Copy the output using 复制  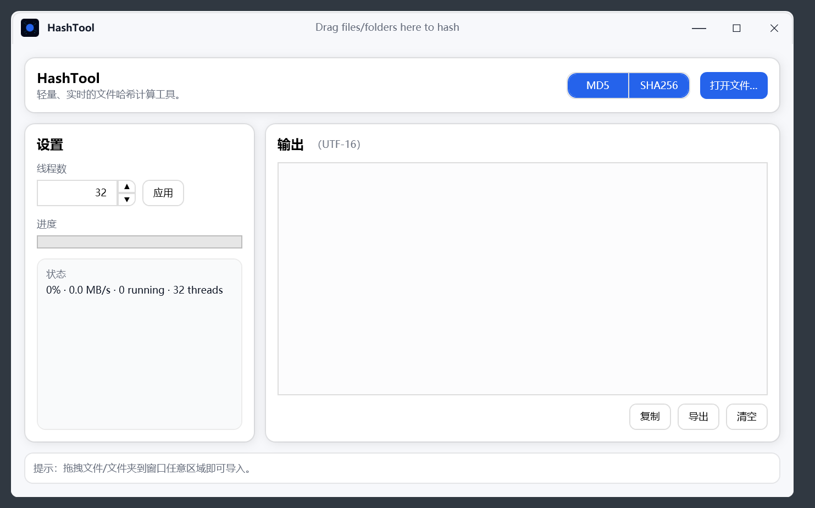(x=650, y=417)
